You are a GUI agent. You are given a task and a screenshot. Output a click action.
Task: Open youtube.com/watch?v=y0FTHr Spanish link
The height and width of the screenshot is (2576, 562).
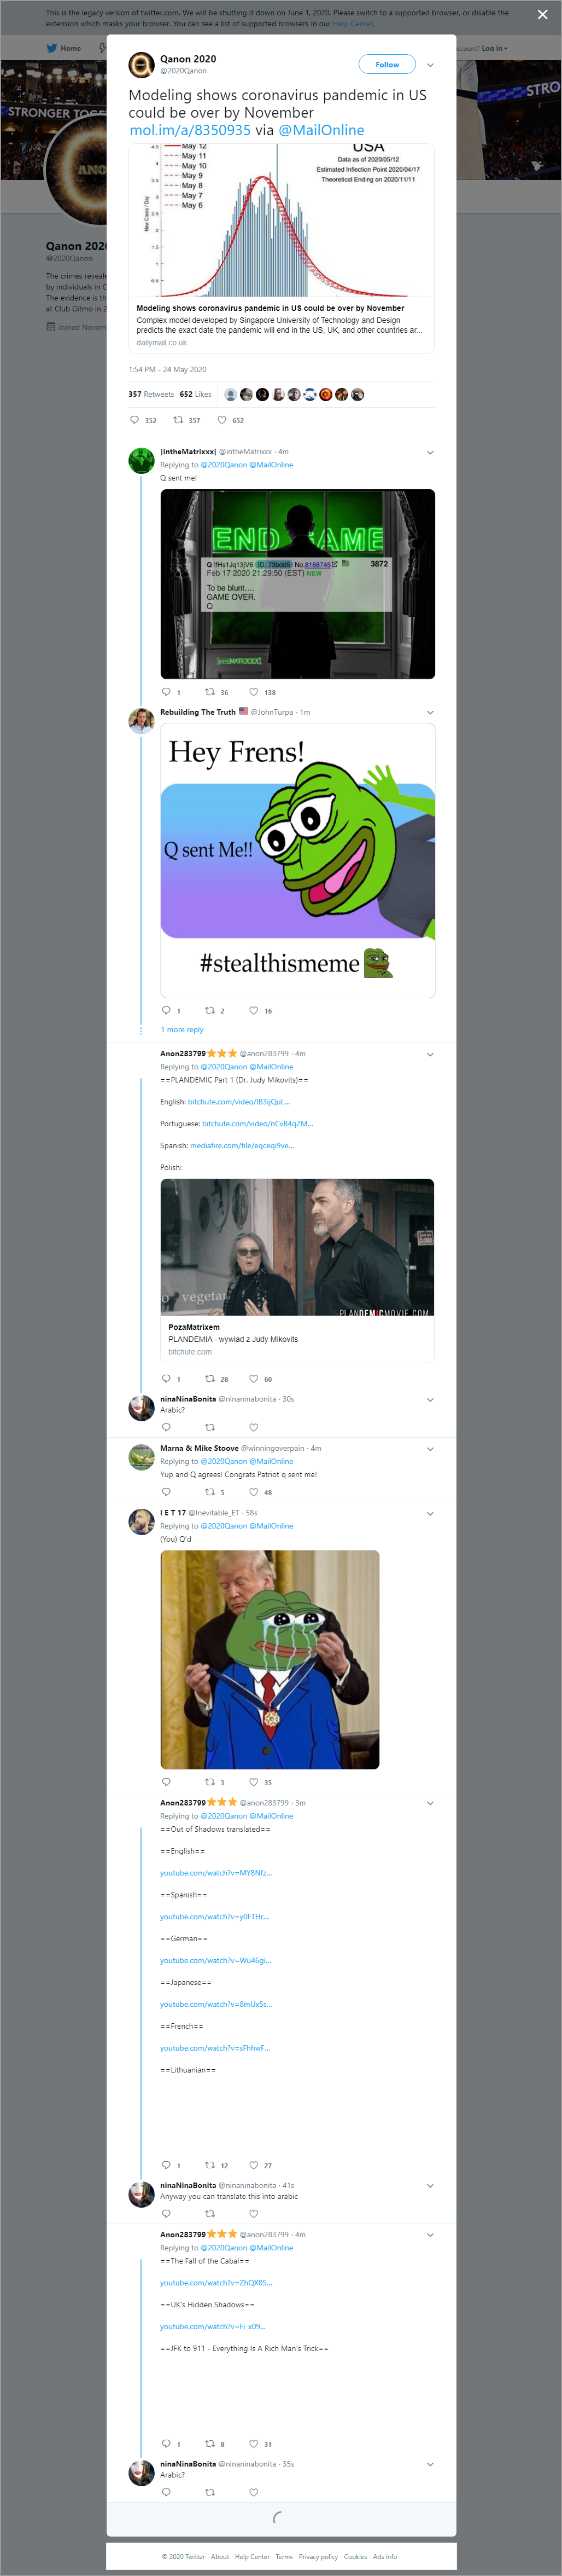[215, 1917]
